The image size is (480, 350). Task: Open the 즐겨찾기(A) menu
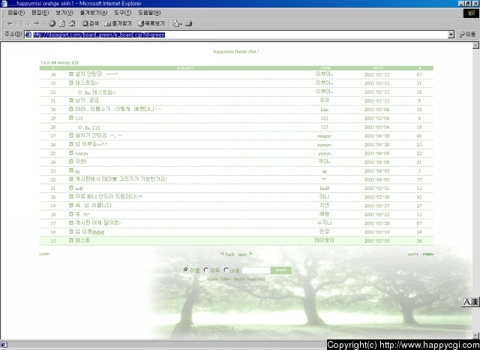[x=93, y=13]
